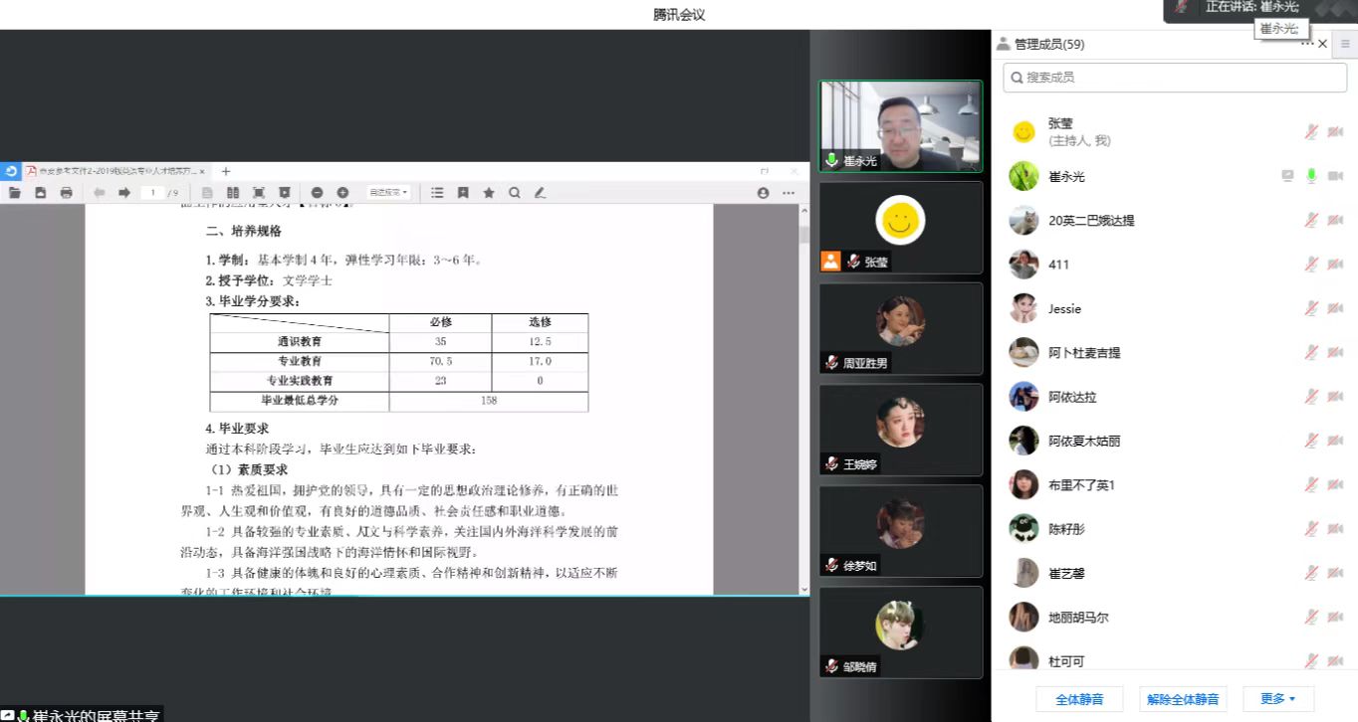
Task: Click the open file folder icon in PDF toolbar
Action: 15,193
